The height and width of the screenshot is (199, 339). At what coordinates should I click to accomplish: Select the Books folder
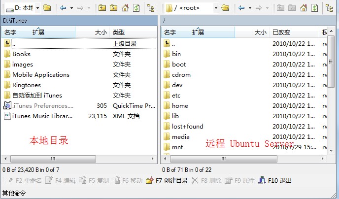coord(79,54)
